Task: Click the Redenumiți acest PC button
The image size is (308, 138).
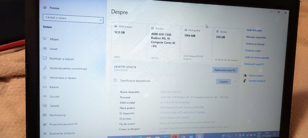Action: click(x=225, y=70)
